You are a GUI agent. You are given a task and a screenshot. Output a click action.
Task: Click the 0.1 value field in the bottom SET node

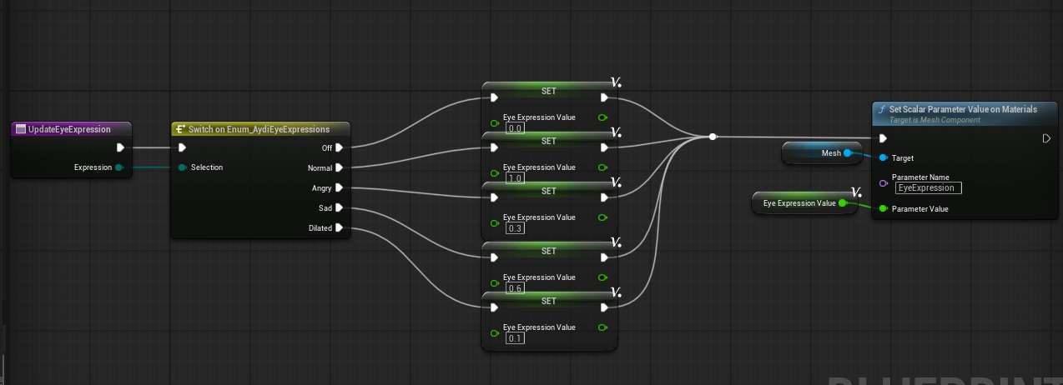(x=516, y=338)
